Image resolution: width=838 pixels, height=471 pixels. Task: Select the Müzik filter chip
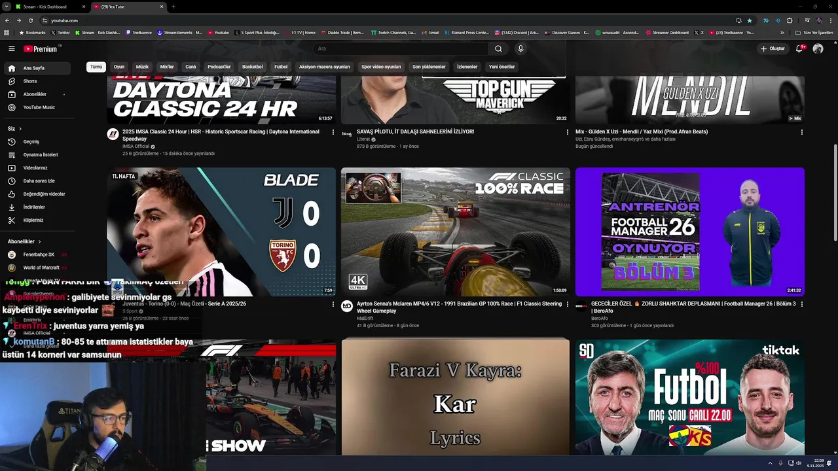pyautogui.click(x=142, y=67)
